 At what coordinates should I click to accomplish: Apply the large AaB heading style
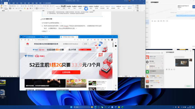point(63,7)
